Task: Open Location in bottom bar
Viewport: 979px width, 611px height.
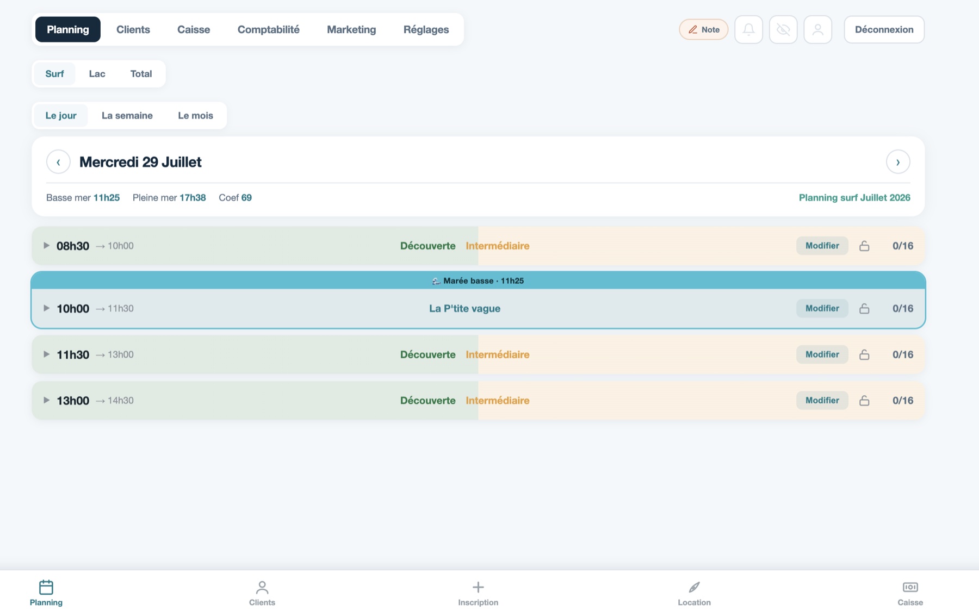Action: 694,593
